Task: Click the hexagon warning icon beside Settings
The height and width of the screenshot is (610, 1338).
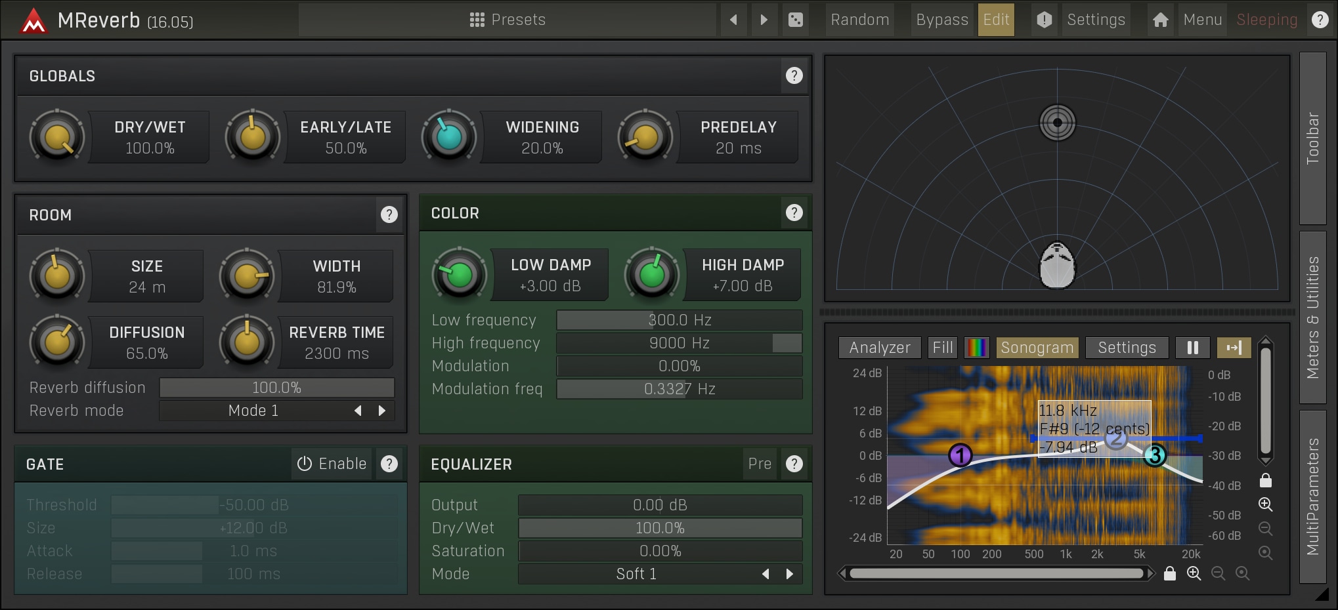Action: 1045,20
